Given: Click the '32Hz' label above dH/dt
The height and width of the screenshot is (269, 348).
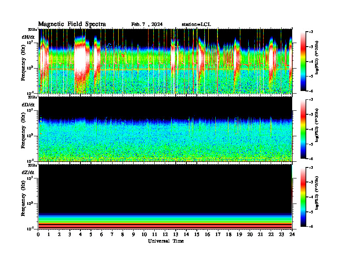Looking at the screenshot, I should click(x=33, y=29).
